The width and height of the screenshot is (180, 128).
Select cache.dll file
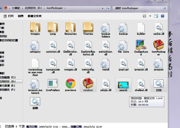tap(159, 29)
